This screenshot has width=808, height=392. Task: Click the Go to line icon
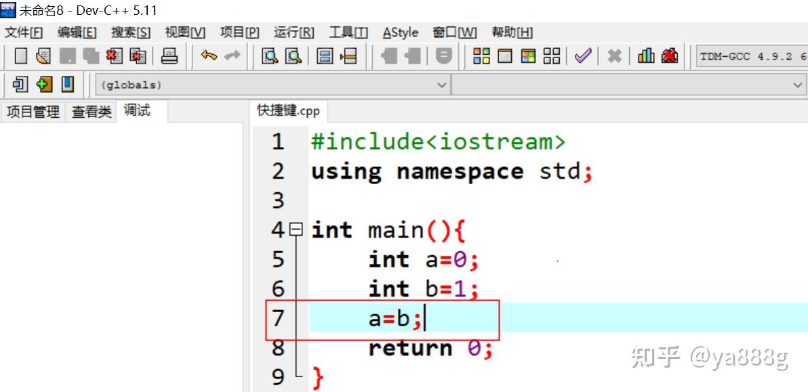pyautogui.click(x=348, y=56)
